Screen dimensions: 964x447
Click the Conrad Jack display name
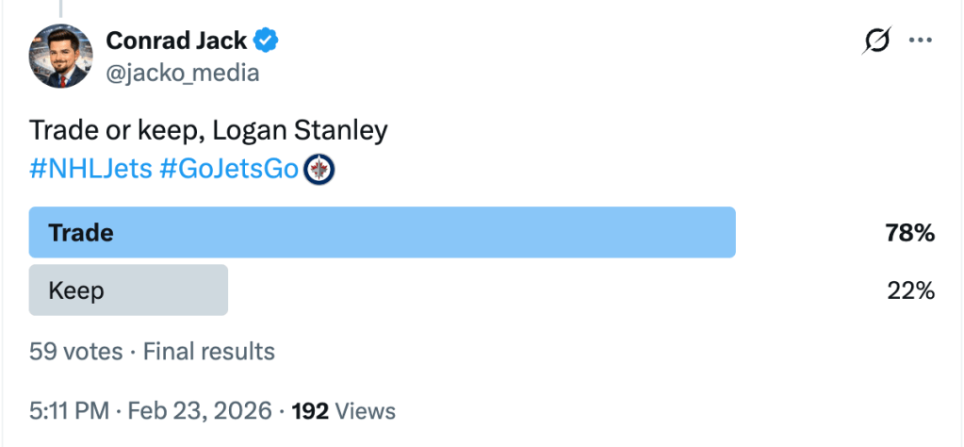176,41
